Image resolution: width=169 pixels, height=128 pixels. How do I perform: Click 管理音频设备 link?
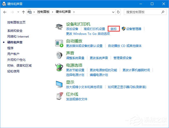click(x=123, y=58)
